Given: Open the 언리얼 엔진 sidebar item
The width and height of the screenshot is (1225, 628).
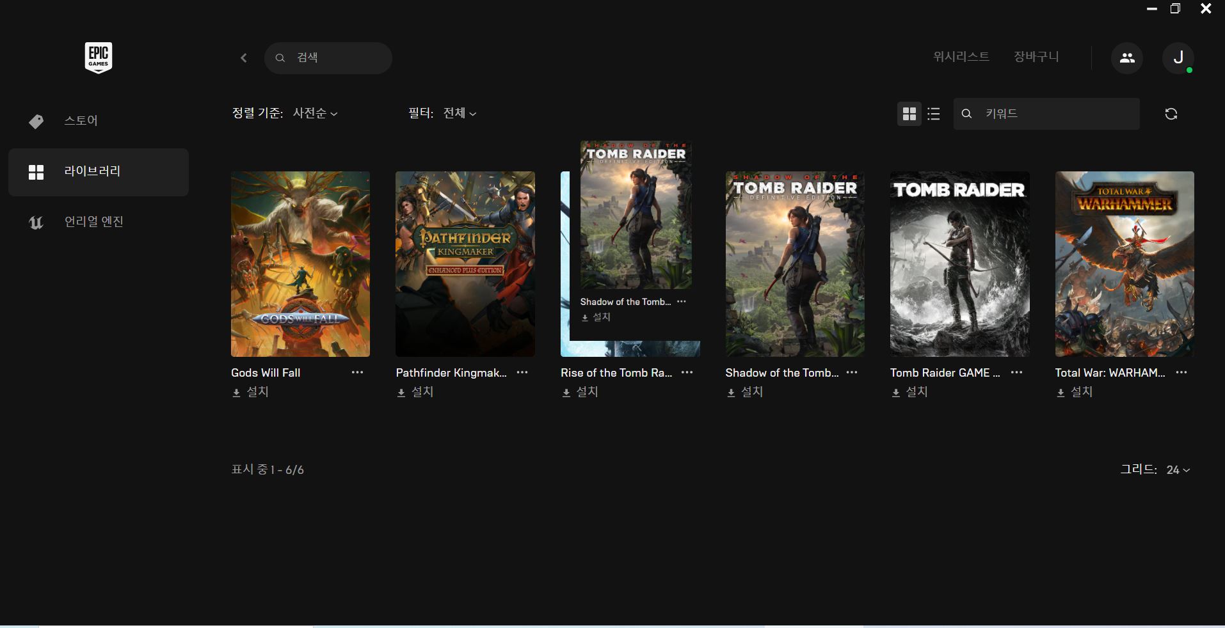Looking at the screenshot, I should click(93, 222).
